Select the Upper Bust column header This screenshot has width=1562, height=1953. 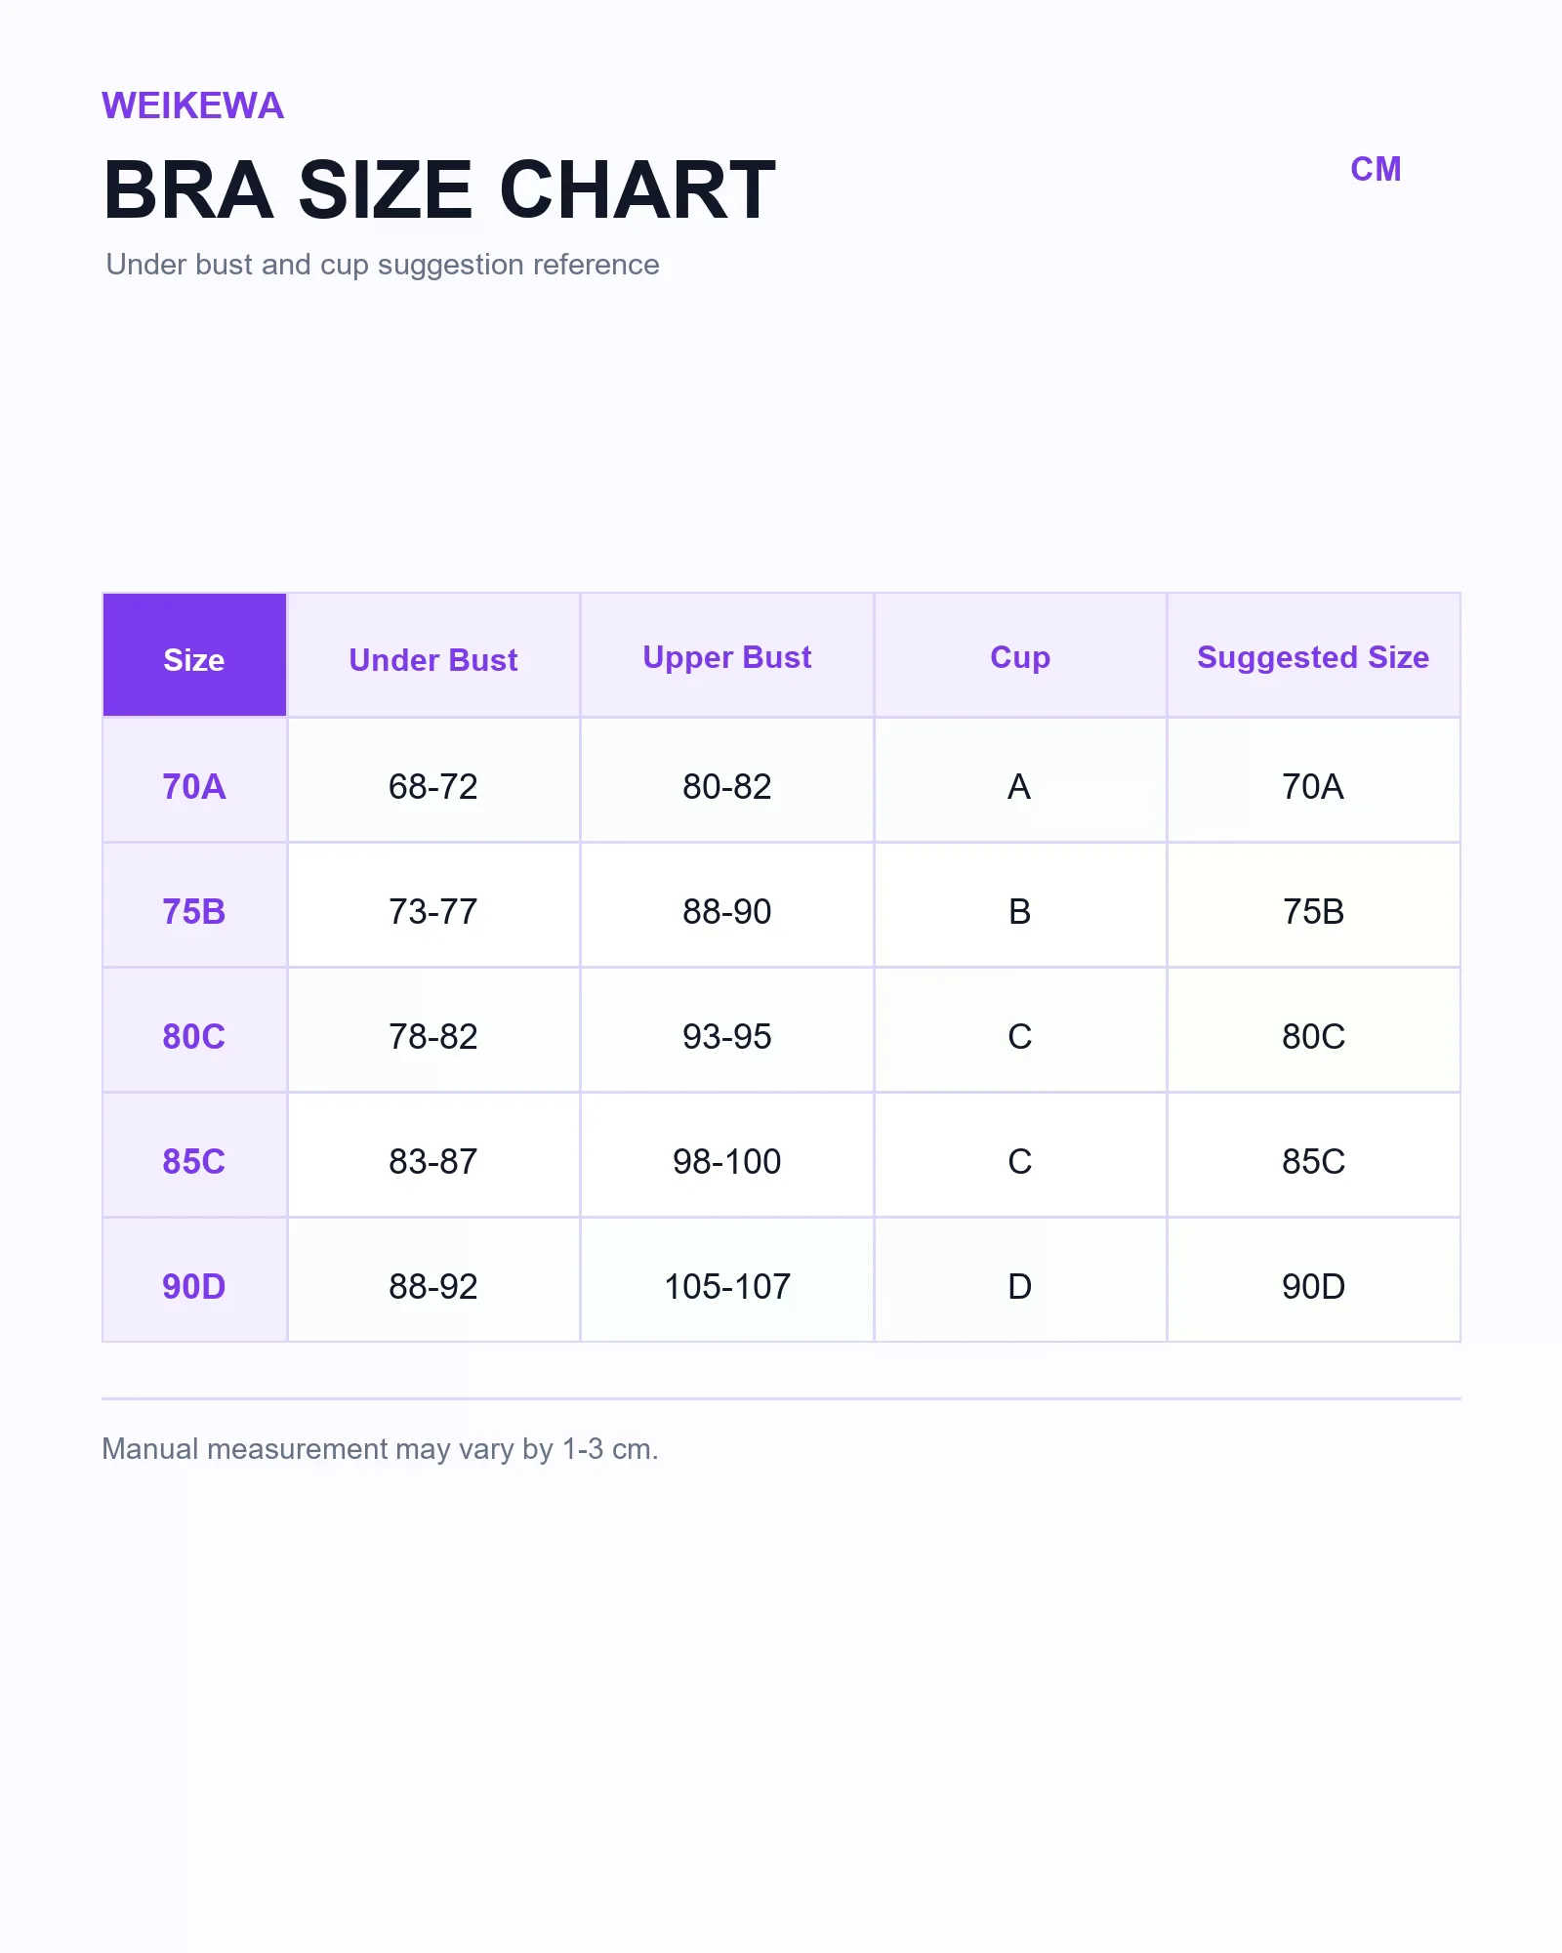pos(727,654)
